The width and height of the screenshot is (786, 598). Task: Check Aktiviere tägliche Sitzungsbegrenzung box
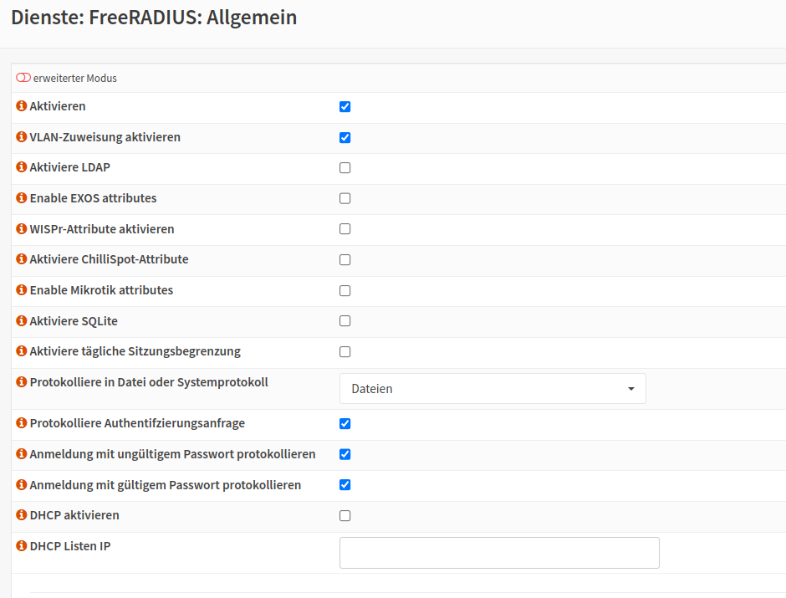(345, 352)
